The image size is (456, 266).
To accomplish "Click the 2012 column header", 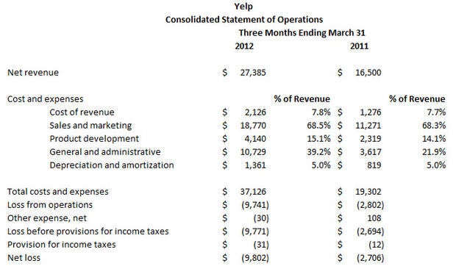I will click(244, 46).
